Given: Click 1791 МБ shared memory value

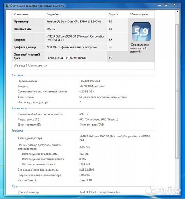Looking at the screenshot, I should (85, 164).
